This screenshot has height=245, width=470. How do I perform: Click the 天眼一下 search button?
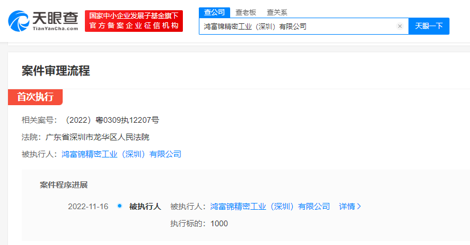tap(429, 26)
